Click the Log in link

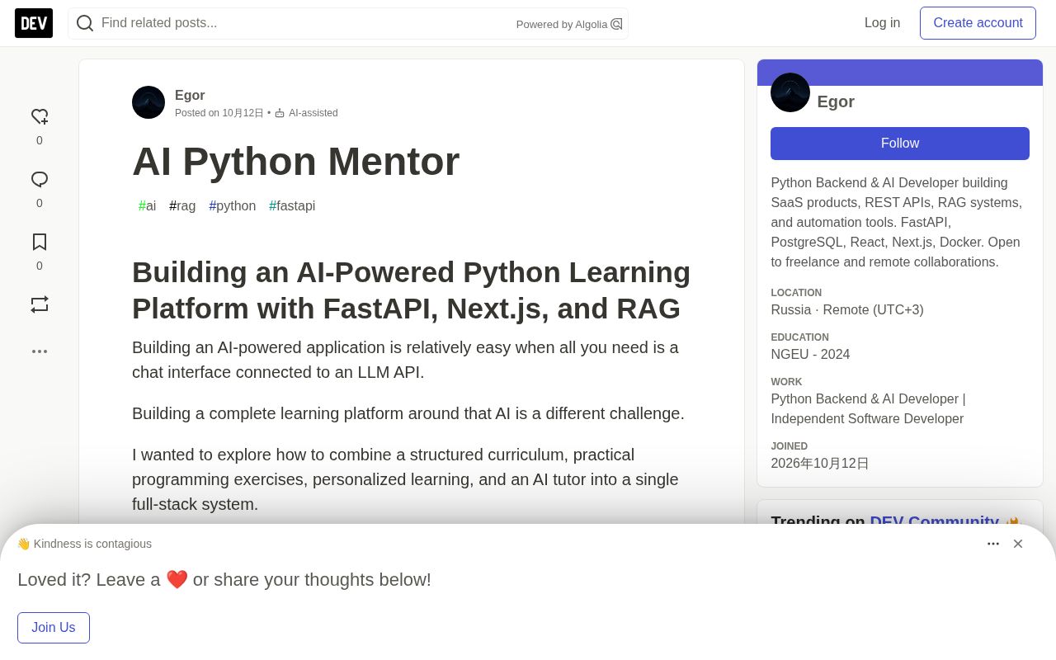[882, 23]
